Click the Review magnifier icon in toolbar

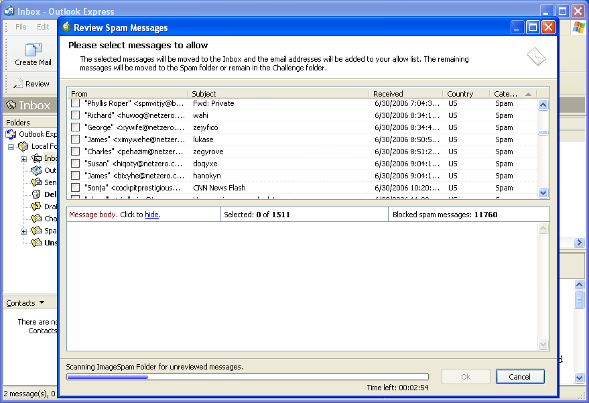tap(17, 84)
